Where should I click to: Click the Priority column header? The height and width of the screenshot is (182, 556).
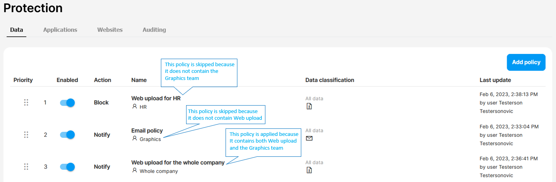point(23,80)
